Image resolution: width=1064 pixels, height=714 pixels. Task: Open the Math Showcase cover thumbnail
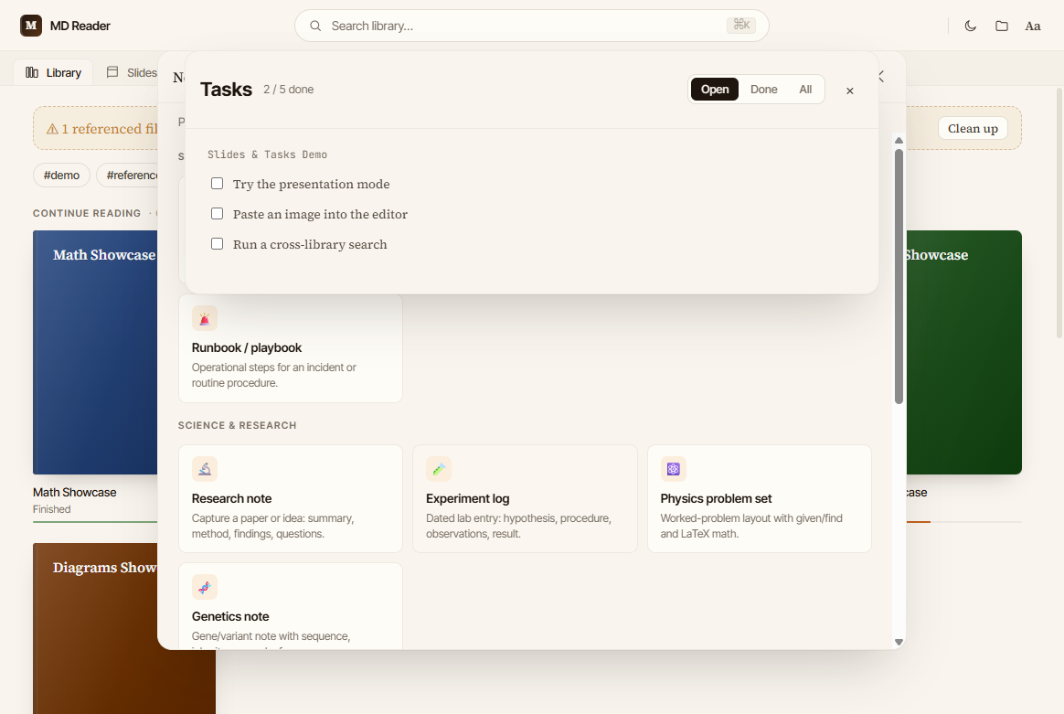click(x=95, y=352)
